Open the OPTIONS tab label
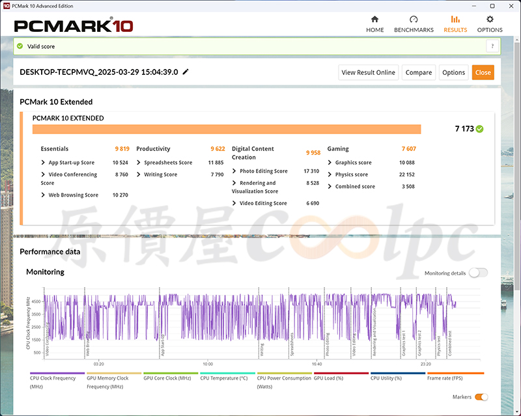The height and width of the screenshot is (416, 521). coord(490,30)
